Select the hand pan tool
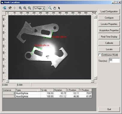 pyautogui.click(x=54, y=8)
